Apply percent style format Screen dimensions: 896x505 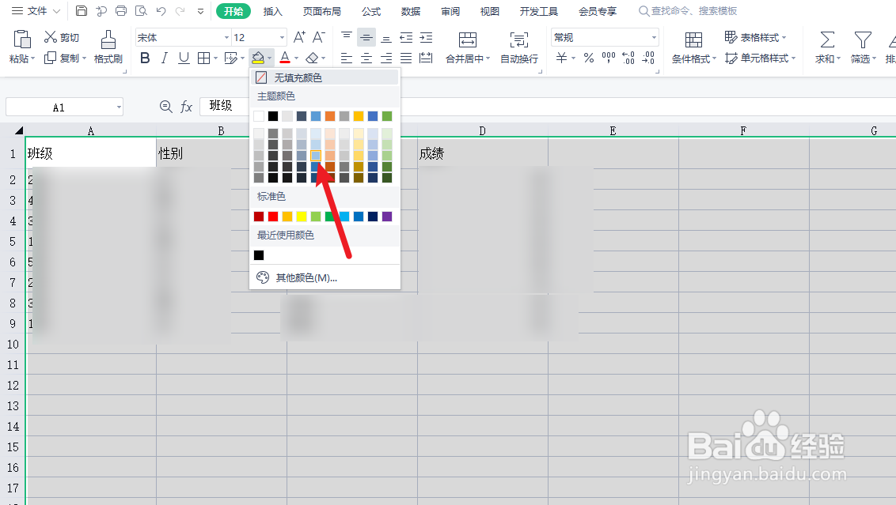589,58
